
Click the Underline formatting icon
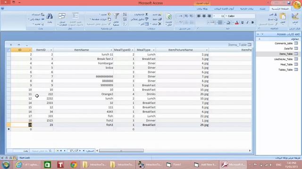pos(242,23)
